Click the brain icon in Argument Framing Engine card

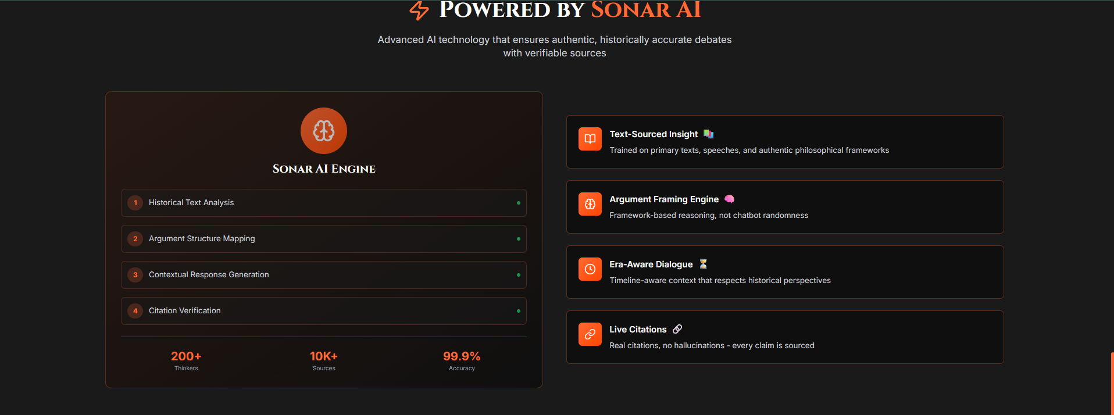pyautogui.click(x=590, y=204)
